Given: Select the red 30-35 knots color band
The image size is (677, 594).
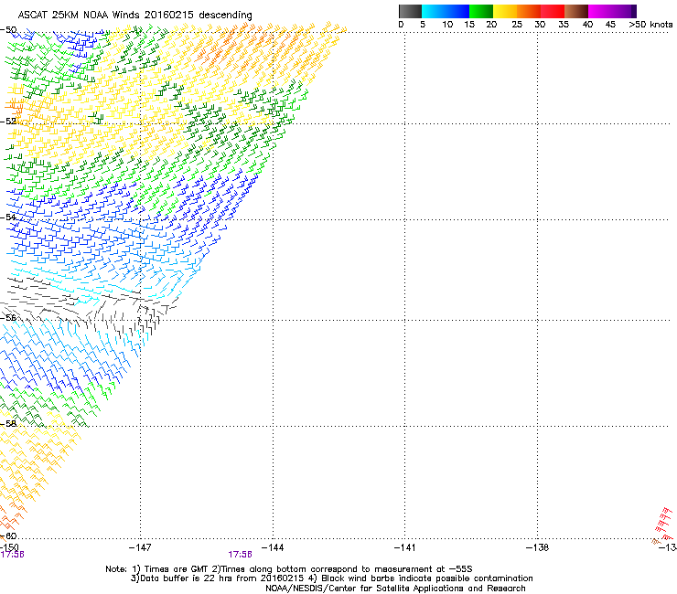Looking at the screenshot, I should 553,11.
